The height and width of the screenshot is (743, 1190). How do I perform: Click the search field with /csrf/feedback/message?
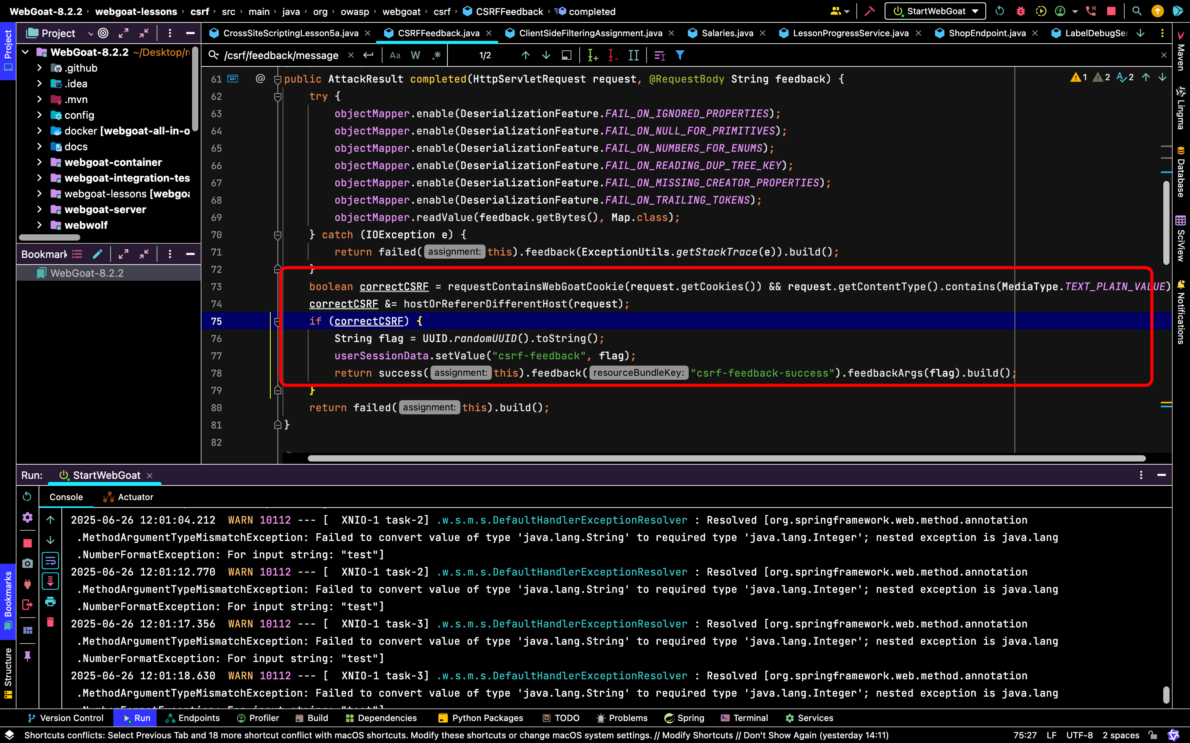(281, 55)
